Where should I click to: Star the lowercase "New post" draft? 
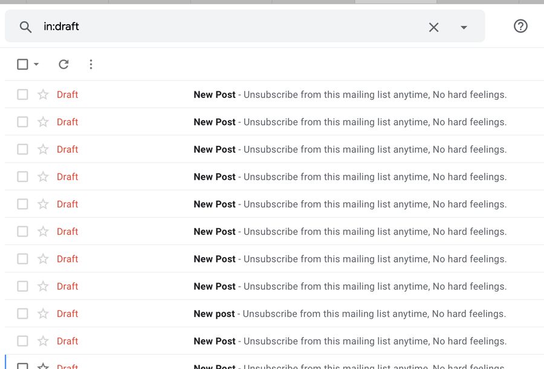coord(43,314)
